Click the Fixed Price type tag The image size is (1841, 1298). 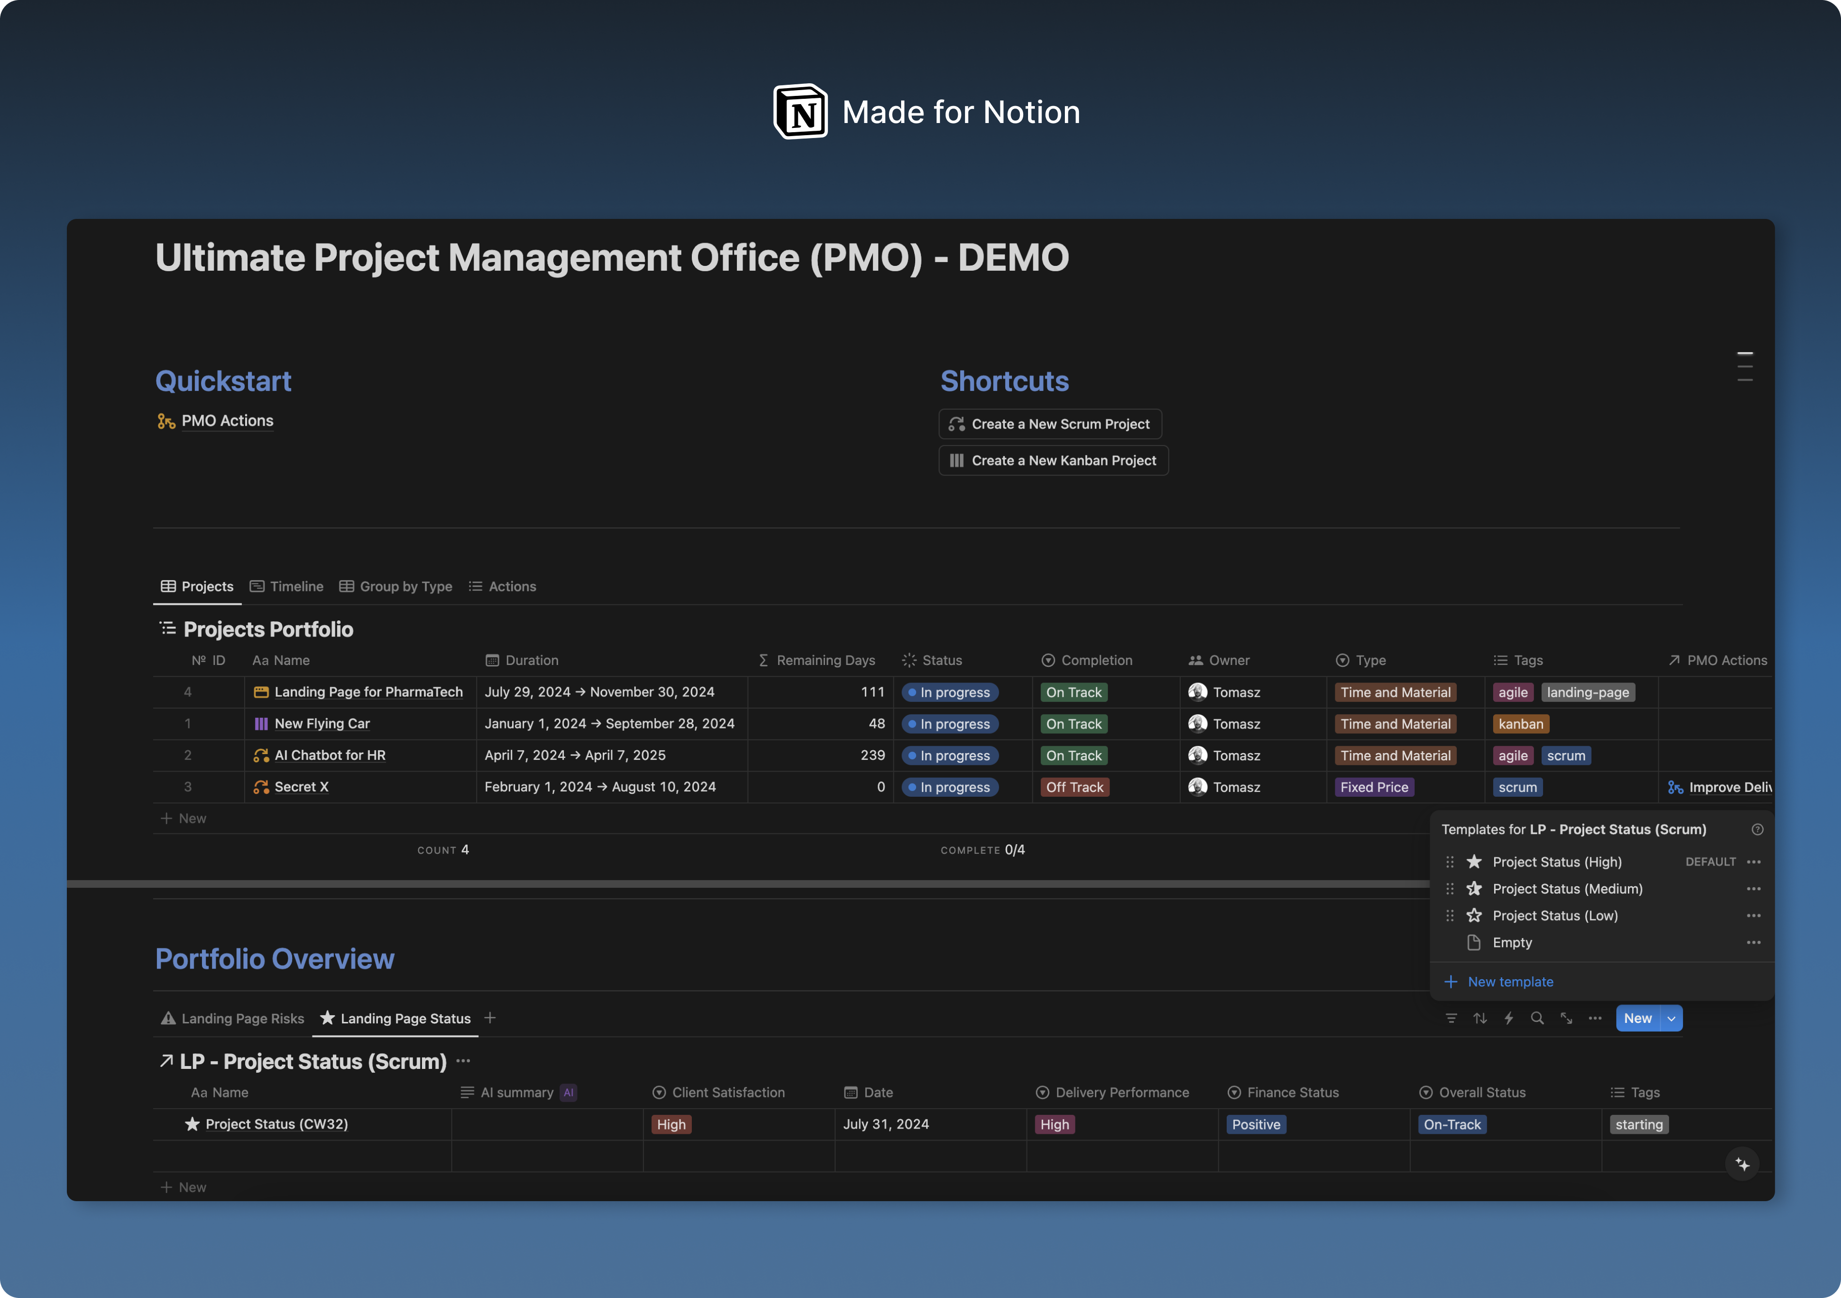pyautogui.click(x=1374, y=788)
